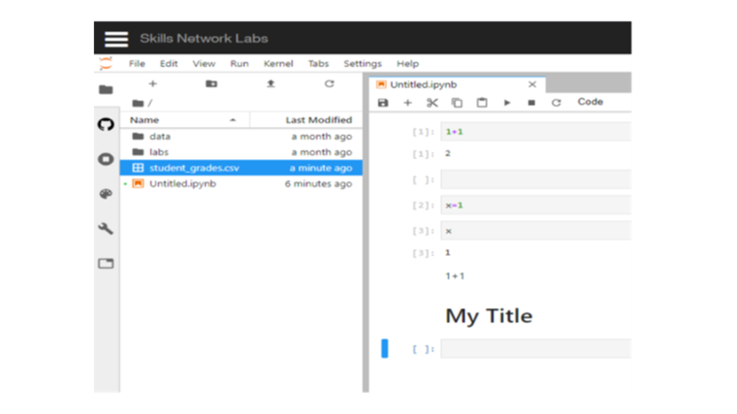
Task: Click the wrench tools sidebar icon
Action: pos(107,229)
